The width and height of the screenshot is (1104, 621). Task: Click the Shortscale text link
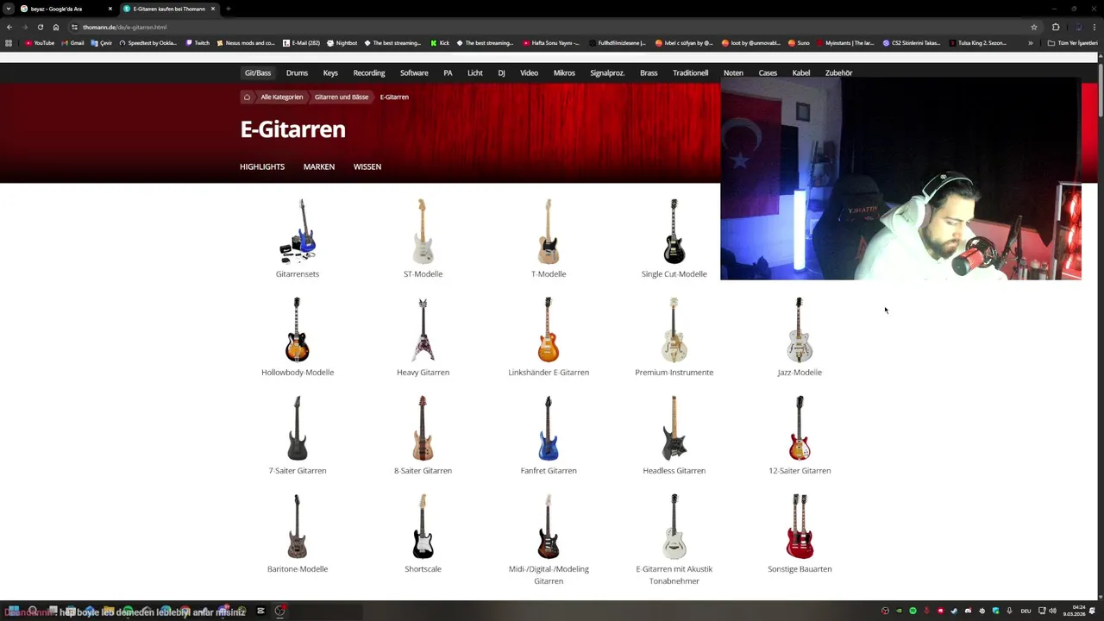(x=423, y=569)
